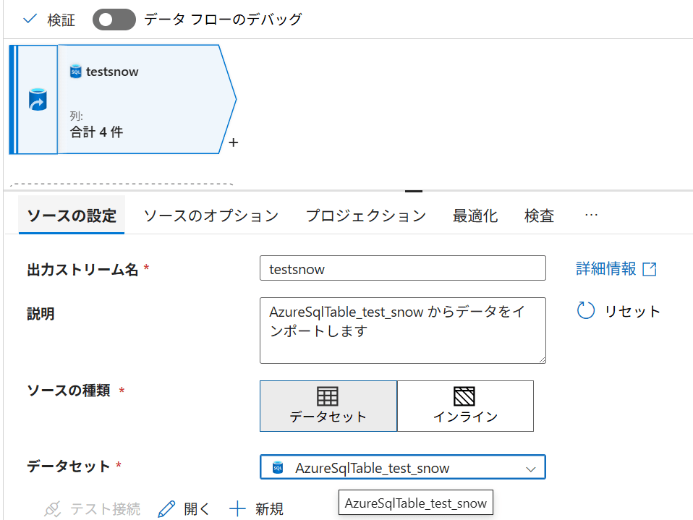Click the plus icon beside 新規

pyautogui.click(x=237, y=509)
